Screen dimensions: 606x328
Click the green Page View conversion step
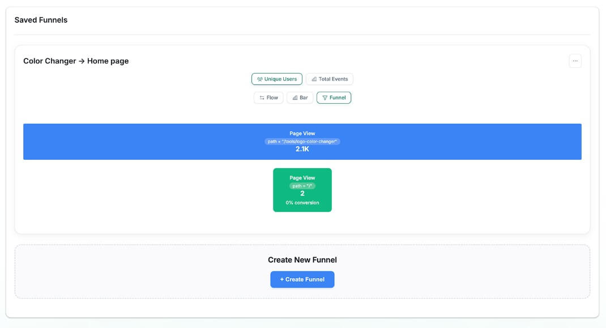tap(302, 190)
